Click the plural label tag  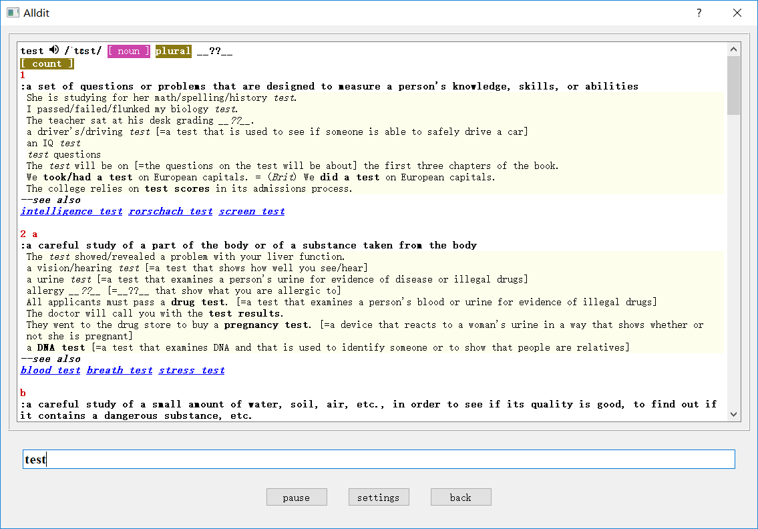tap(173, 51)
